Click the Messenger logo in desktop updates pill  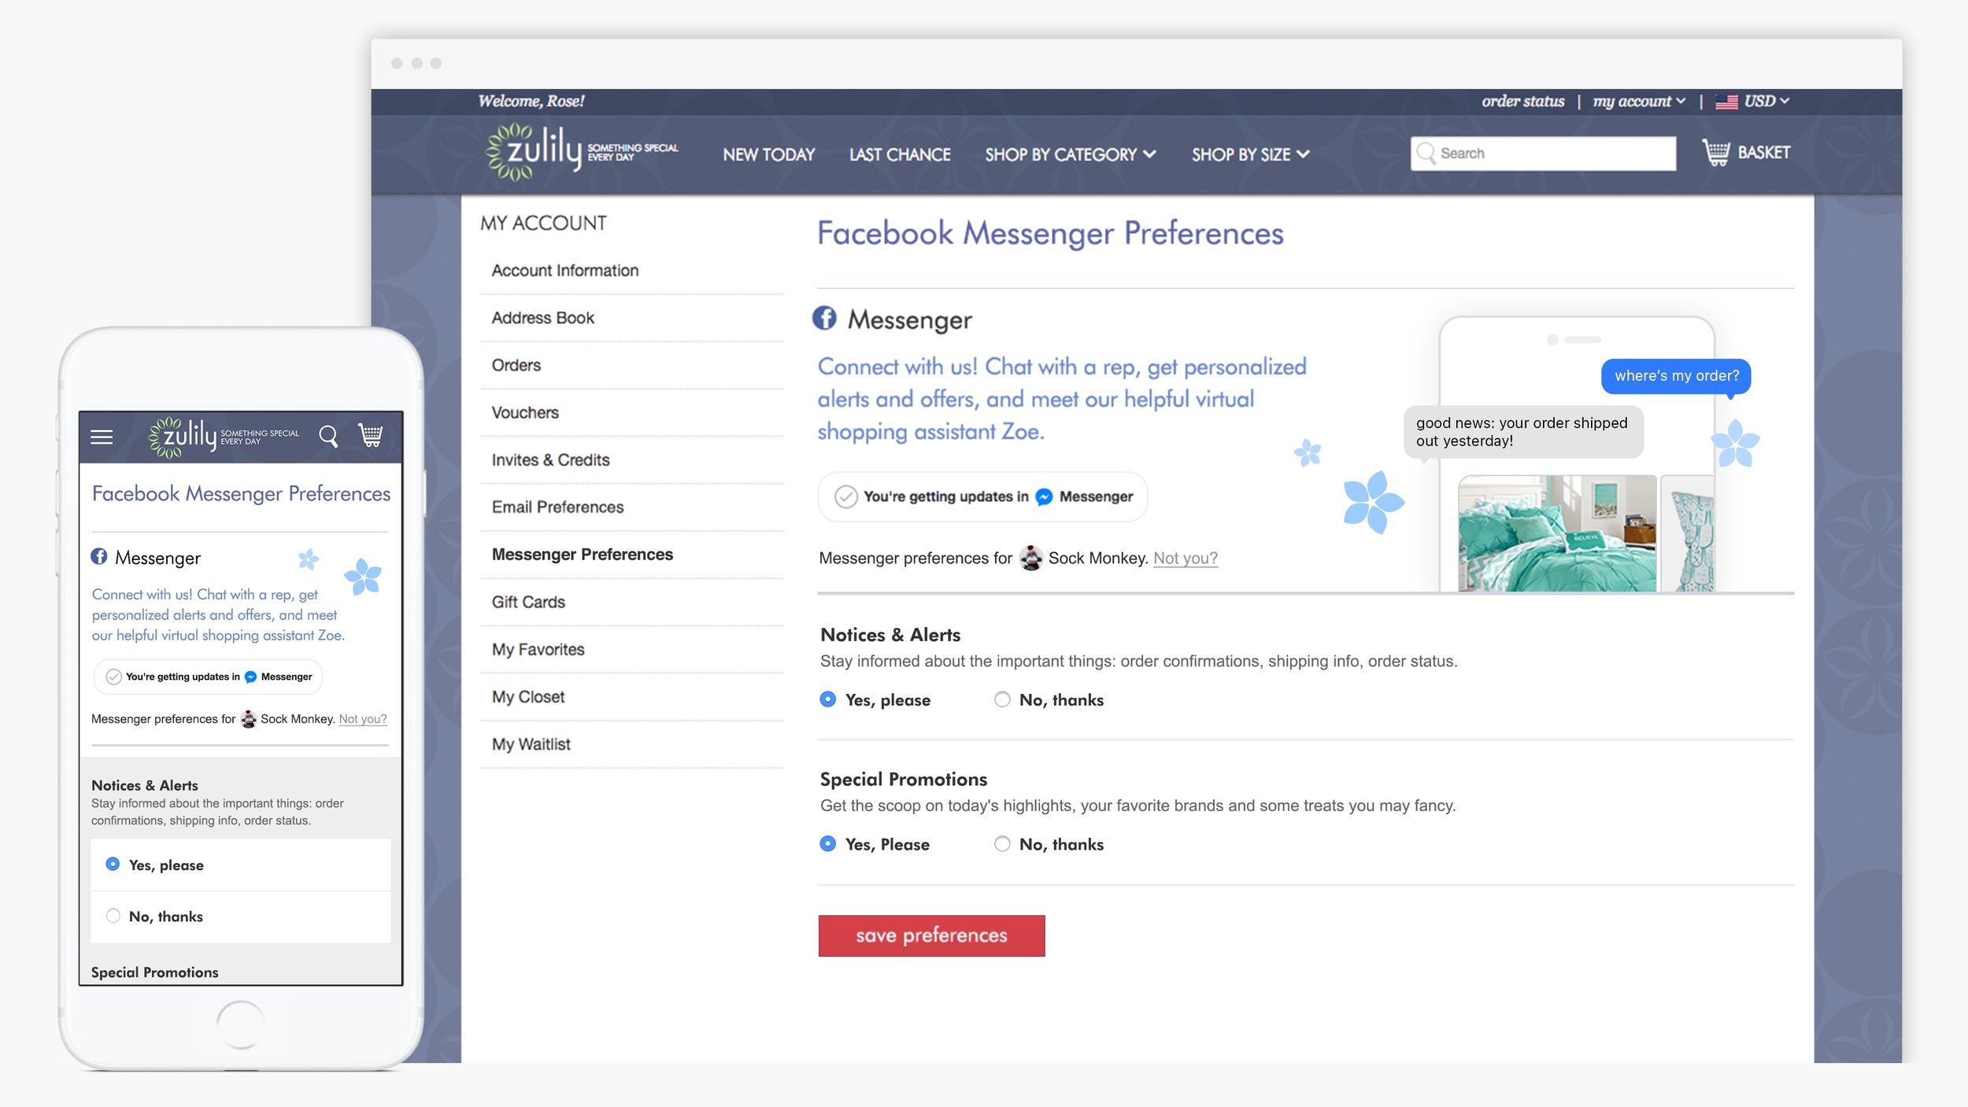[x=1044, y=496]
